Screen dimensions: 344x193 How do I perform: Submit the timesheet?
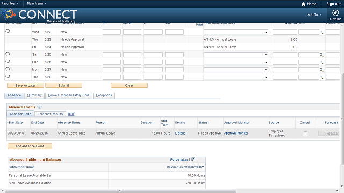pos(63,85)
